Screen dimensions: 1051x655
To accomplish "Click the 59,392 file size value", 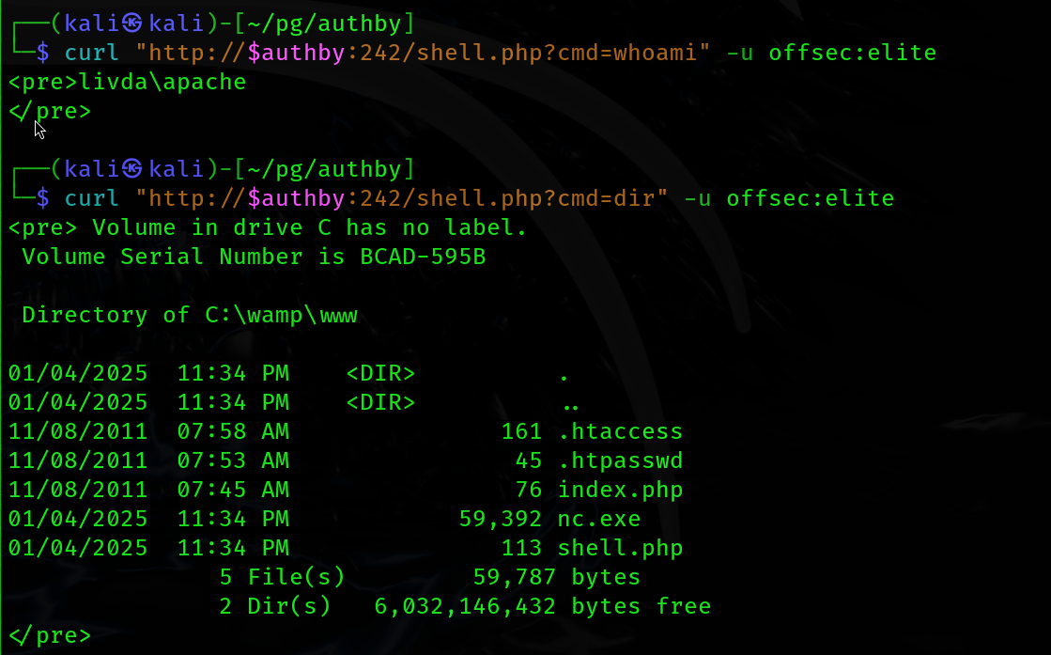I will pos(501,519).
